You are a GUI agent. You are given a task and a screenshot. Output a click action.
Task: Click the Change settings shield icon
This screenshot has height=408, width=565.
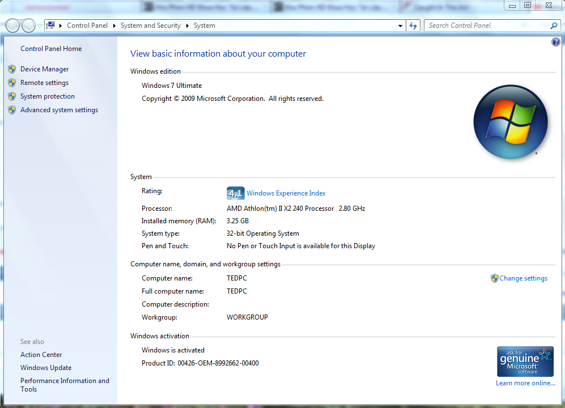494,278
